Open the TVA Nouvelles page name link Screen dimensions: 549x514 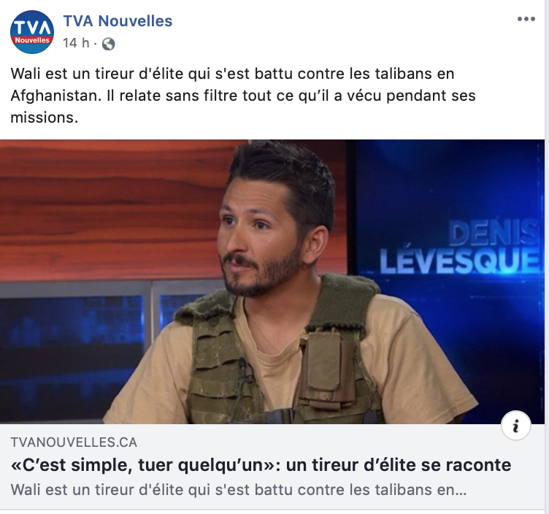[118, 21]
